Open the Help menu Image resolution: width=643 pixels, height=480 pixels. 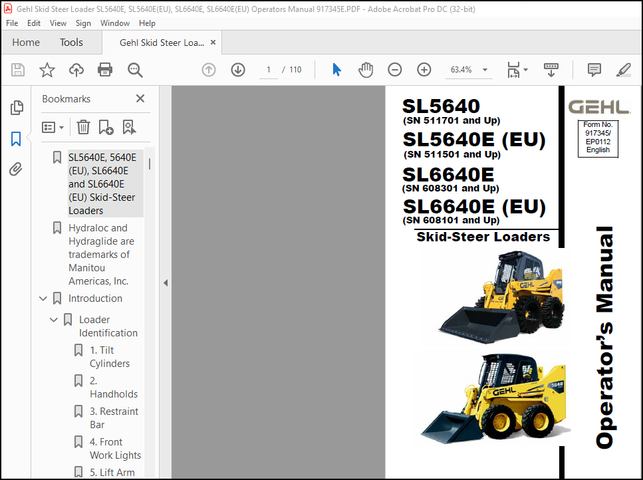(x=147, y=23)
